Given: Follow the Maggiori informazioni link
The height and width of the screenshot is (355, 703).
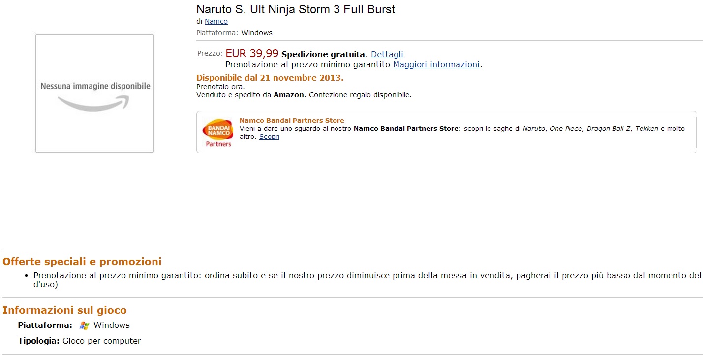Looking at the screenshot, I should click(x=436, y=64).
